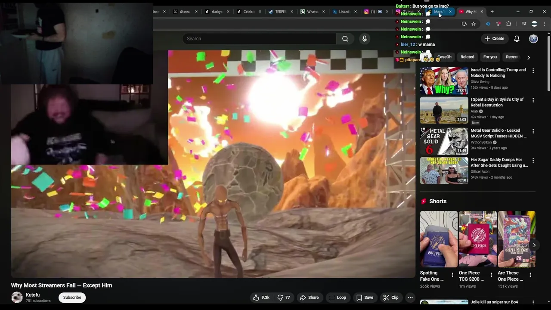Image resolution: width=551 pixels, height=310 pixels.
Task: Open the Chrome three-dot menu
Action: [545, 24]
